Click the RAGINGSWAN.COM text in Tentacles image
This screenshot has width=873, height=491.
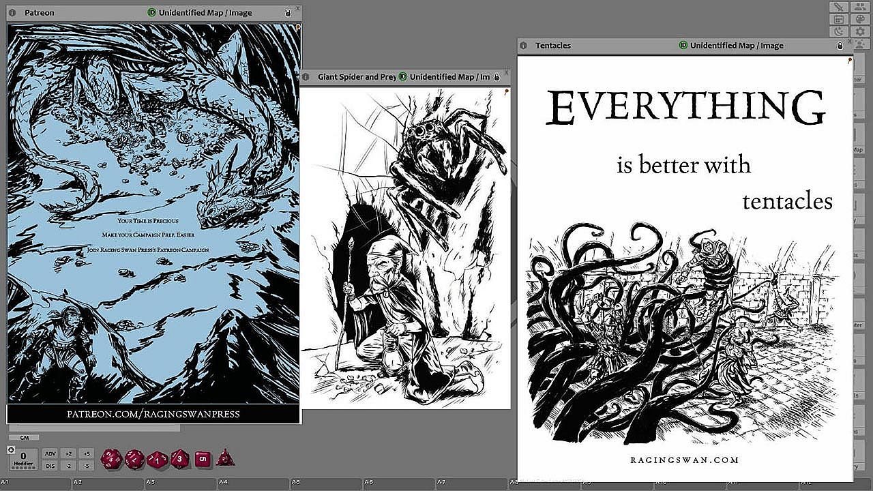pos(685,460)
